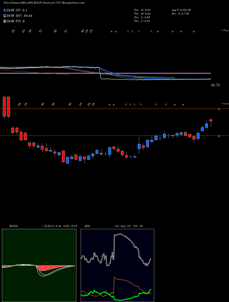Click the MACD panel title
229x302 pixels.
click(14, 226)
